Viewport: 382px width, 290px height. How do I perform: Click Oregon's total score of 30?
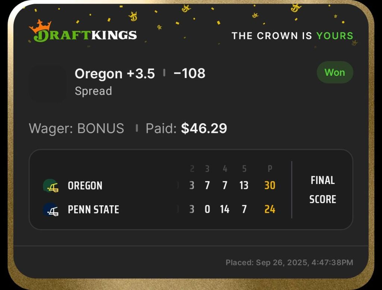(270, 185)
